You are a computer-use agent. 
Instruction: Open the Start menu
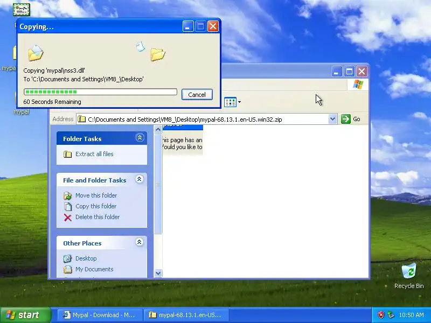[26, 315]
